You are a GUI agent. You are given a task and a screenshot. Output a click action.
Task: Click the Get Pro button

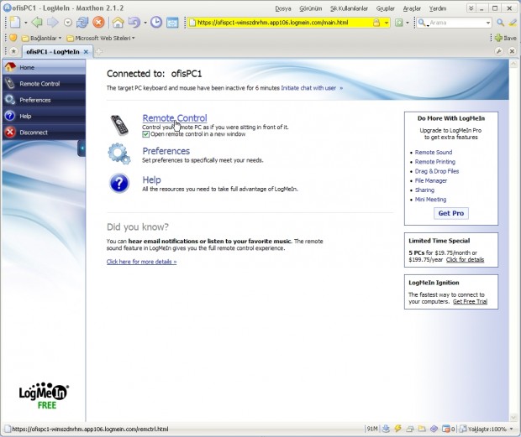pos(451,213)
